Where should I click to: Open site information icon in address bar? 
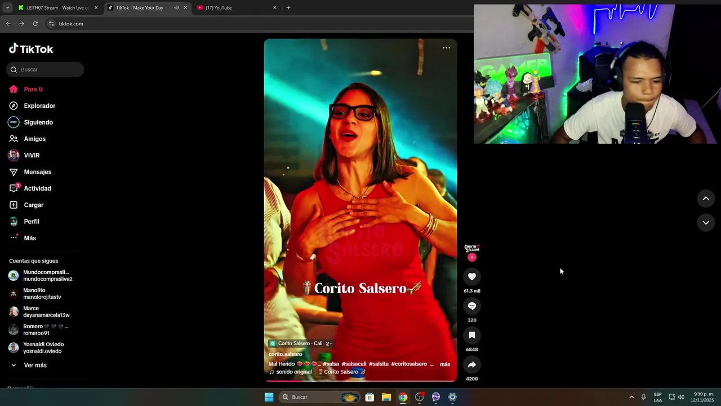[x=51, y=24]
